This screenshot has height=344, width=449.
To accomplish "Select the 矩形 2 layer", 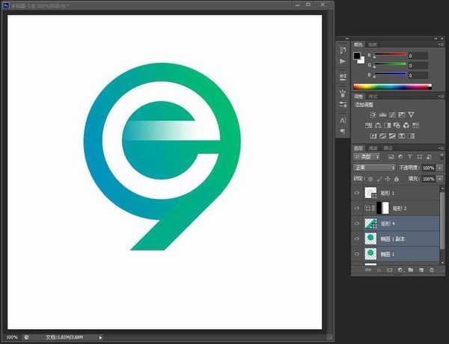I will [404, 209].
